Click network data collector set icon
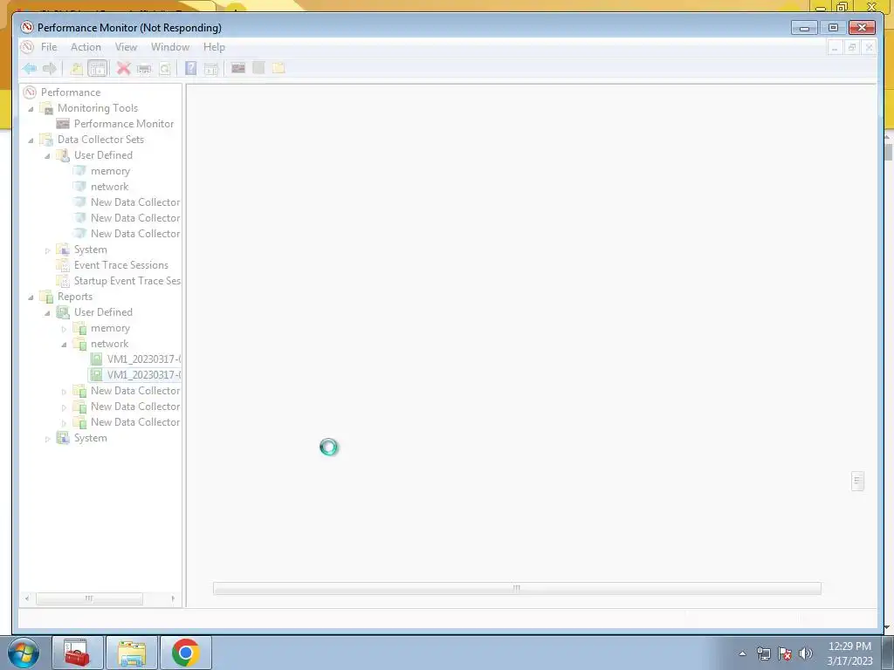Image resolution: width=894 pixels, height=670 pixels. tap(79, 187)
